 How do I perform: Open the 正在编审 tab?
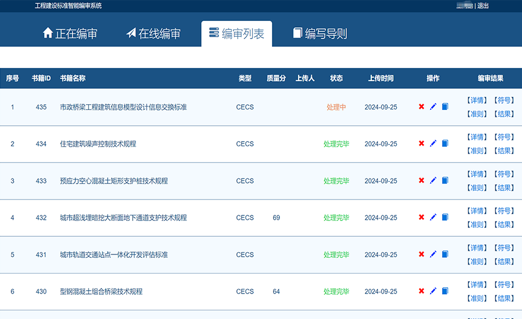pos(70,33)
